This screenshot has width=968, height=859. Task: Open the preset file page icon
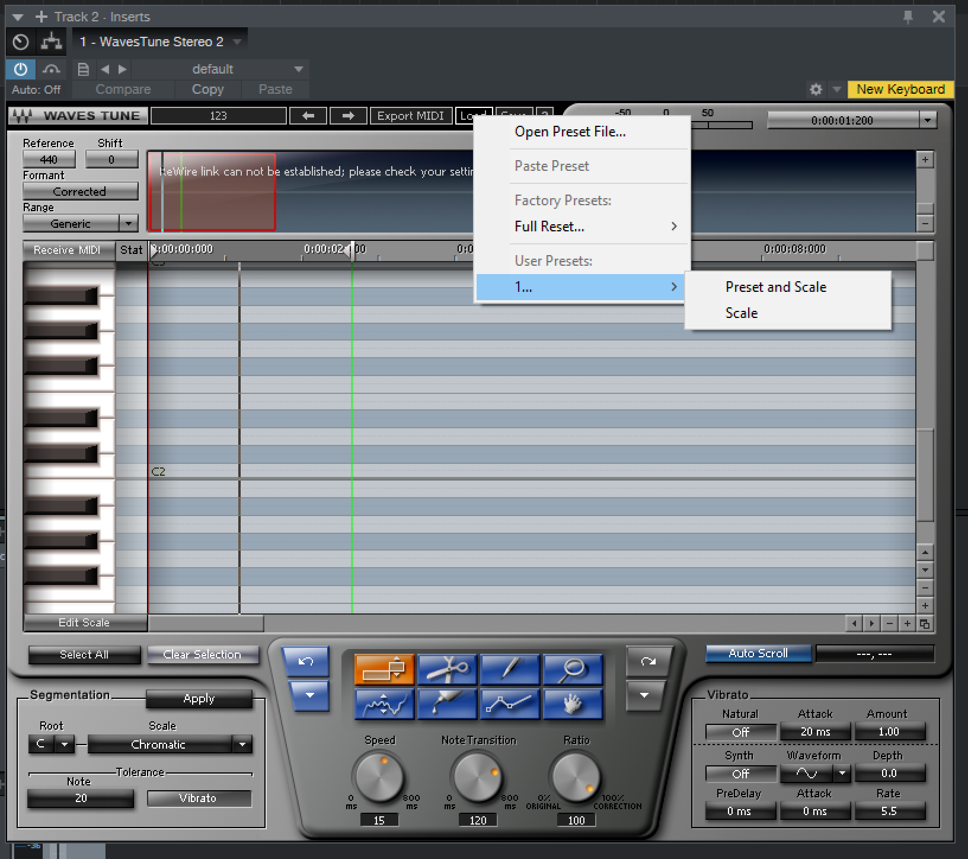(84, 69)
